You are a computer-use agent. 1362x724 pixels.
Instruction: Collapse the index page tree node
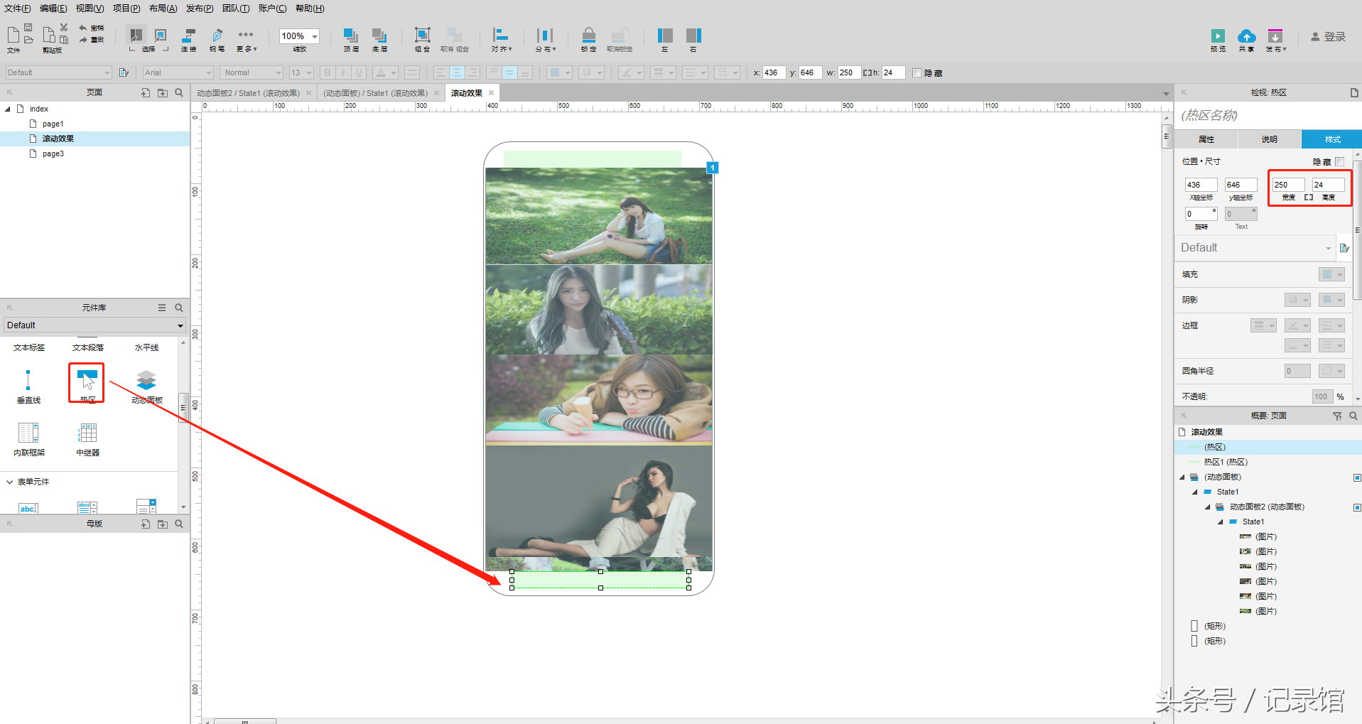[8, 109]
